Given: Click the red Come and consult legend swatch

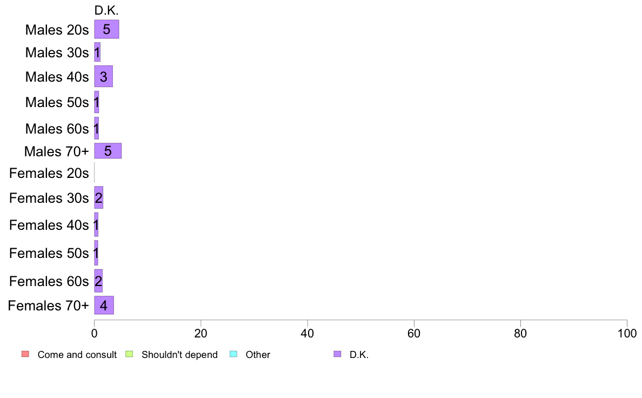Looking at the screenshot, I should 25,354.
